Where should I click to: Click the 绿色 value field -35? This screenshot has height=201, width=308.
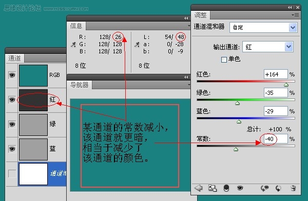276,93
